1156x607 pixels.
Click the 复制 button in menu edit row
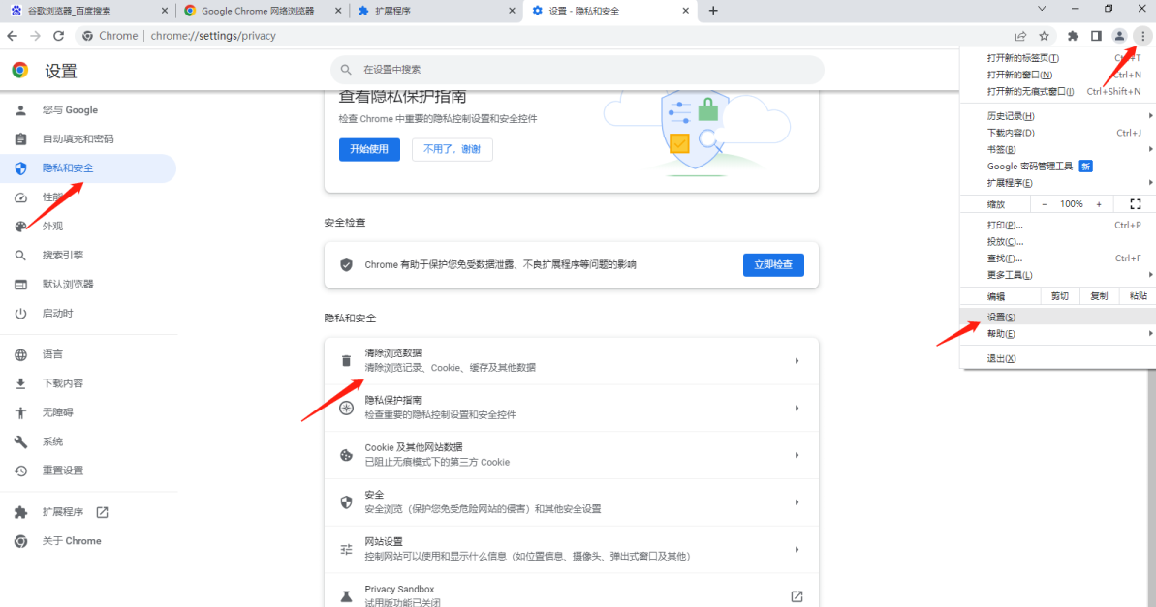(x=1099, y=296)
